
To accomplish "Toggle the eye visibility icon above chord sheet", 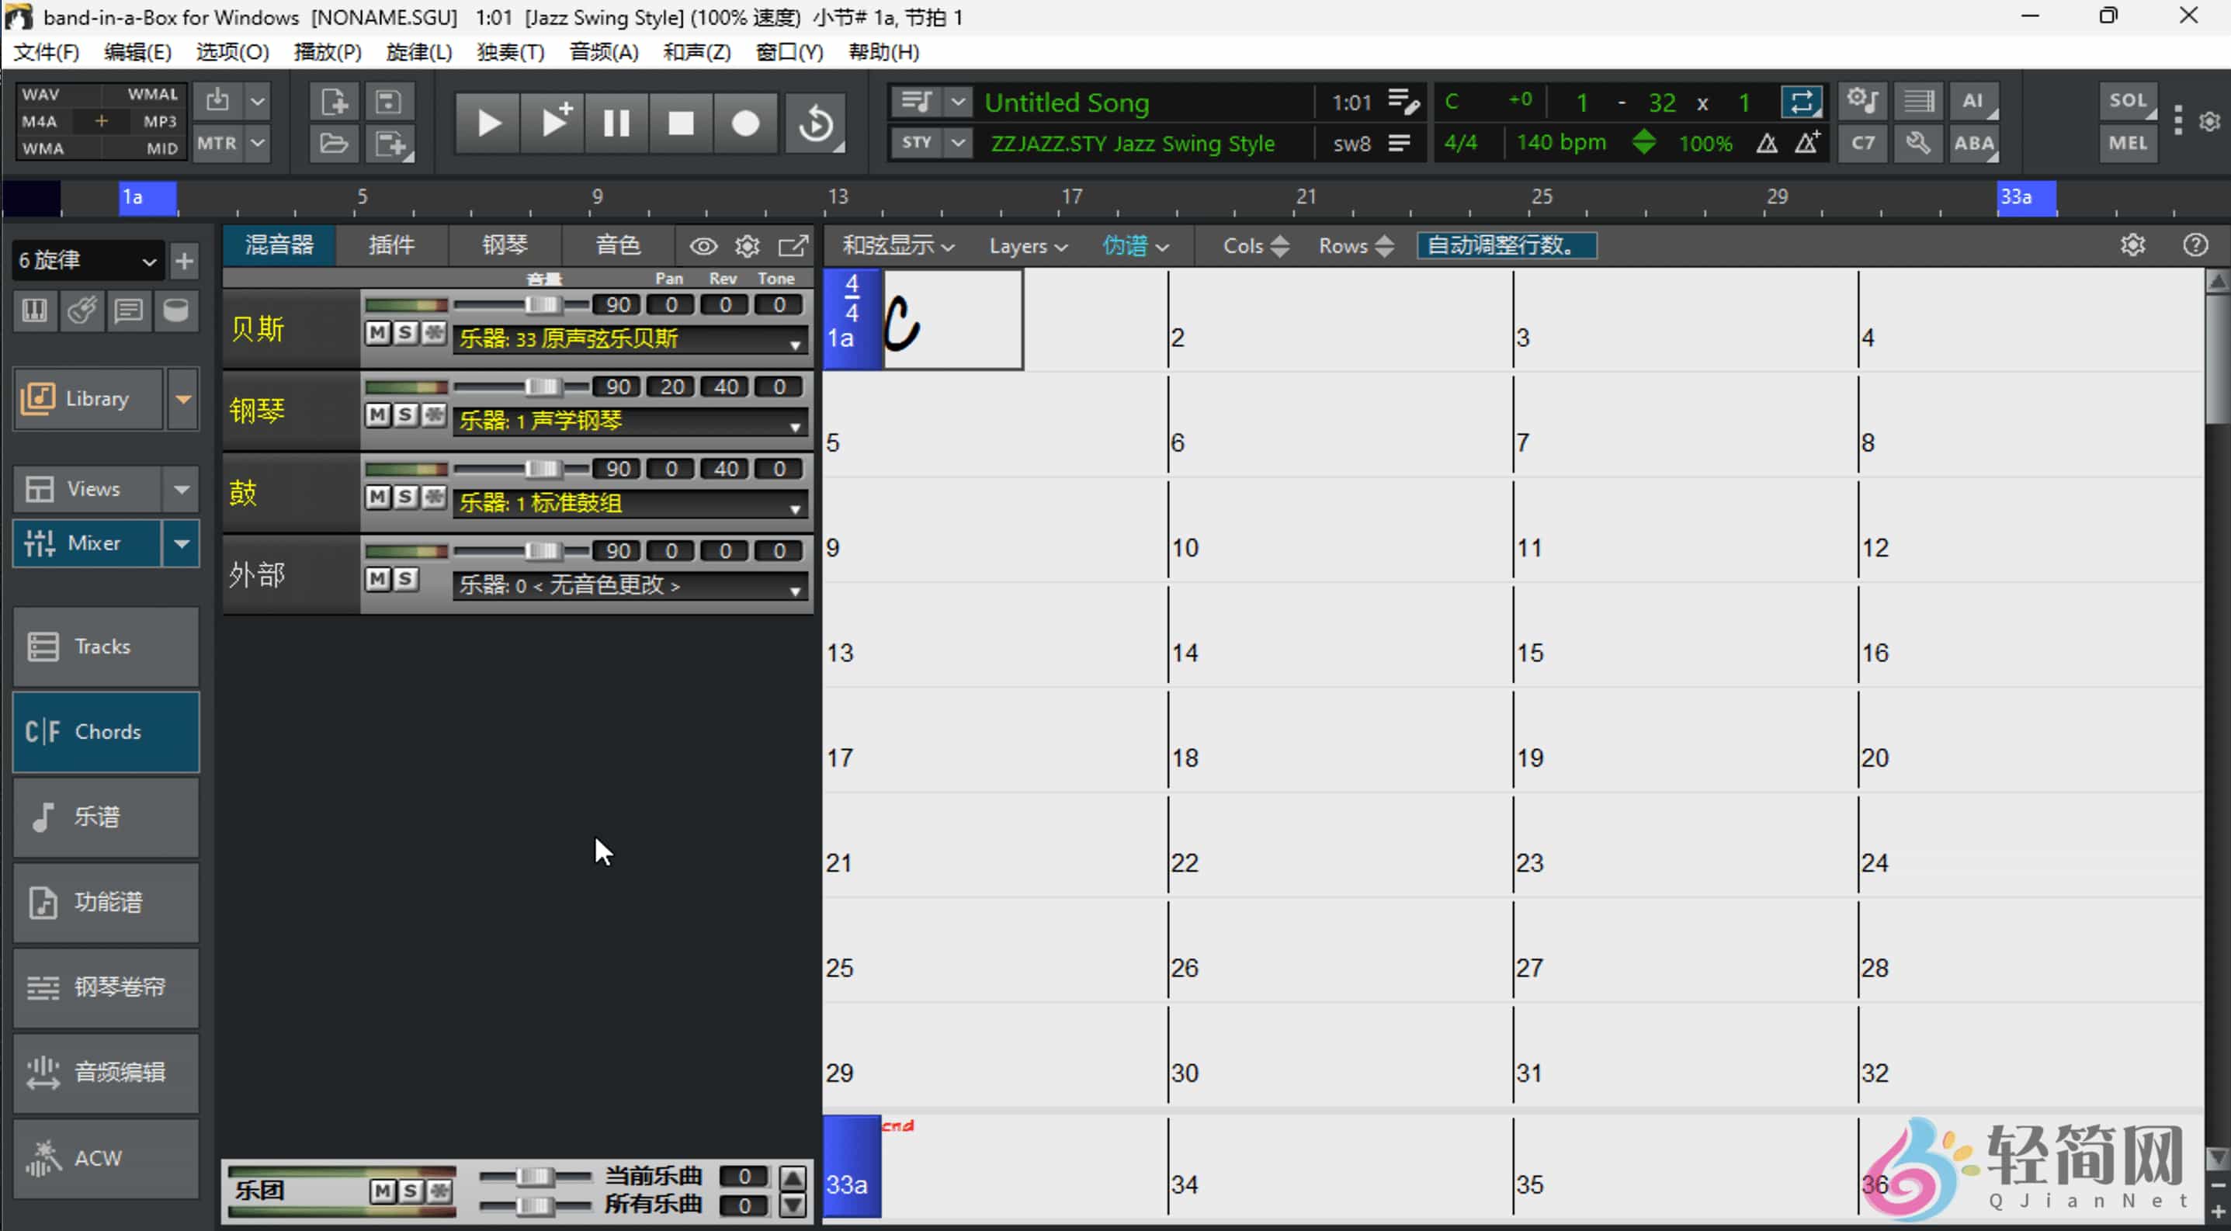I will tap(703, 245).
